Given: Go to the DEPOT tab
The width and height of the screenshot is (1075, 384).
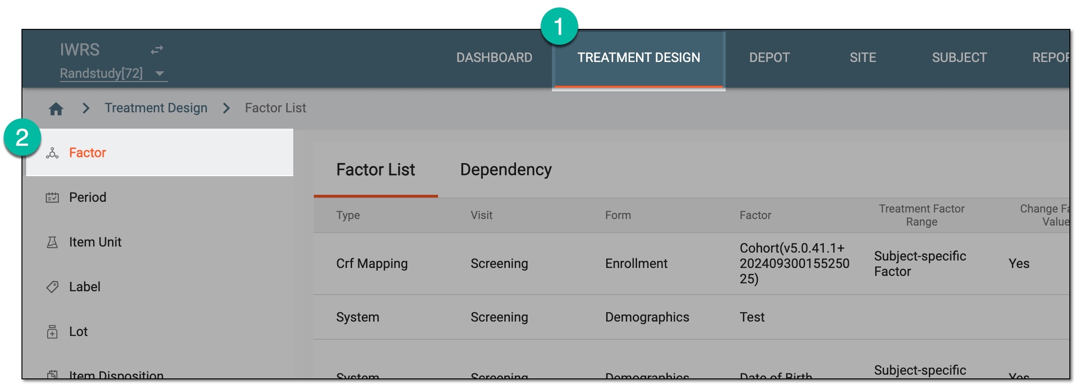Looking at the screenshot, I should (769, 57).
